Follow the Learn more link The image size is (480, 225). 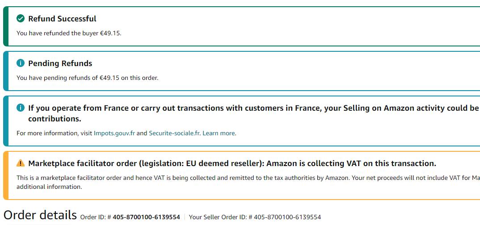click(x=219, y=133)
